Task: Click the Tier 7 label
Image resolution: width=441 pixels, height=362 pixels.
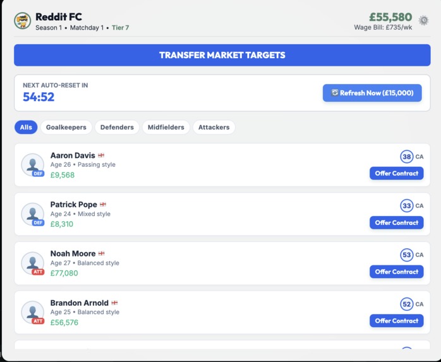Action: tap(121, 28)
